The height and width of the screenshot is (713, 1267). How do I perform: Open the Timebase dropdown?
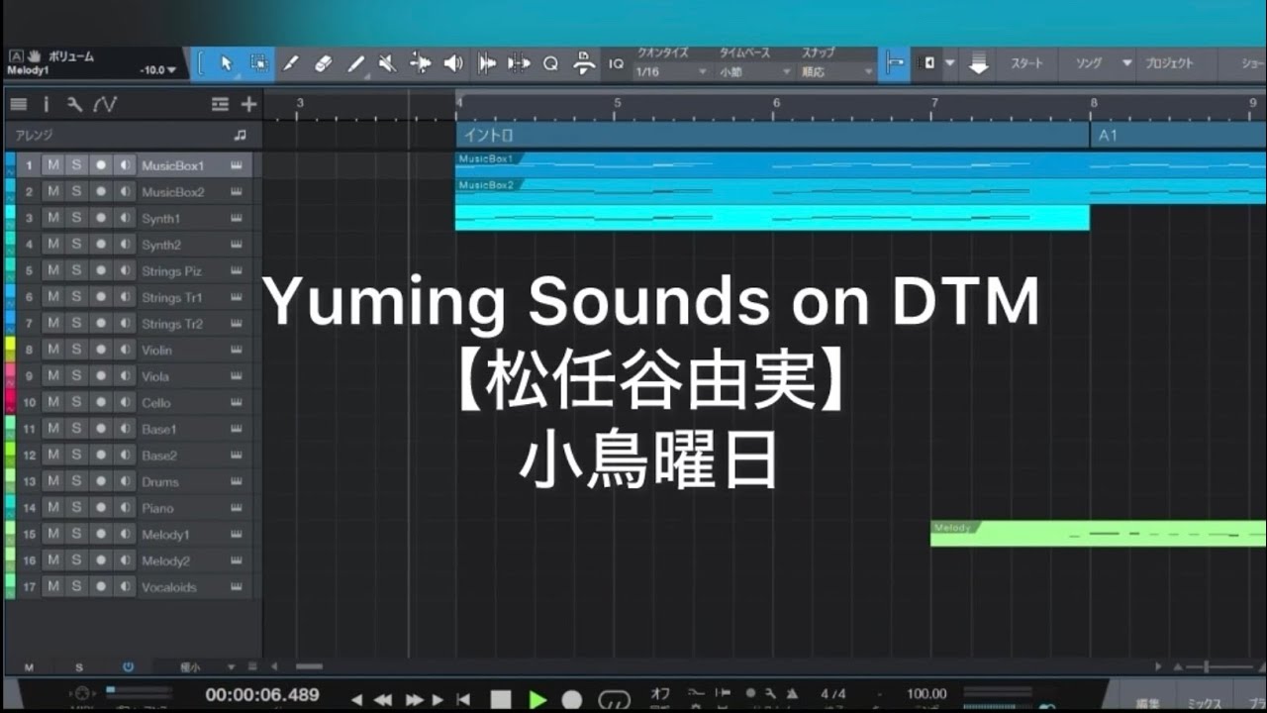tap(755, 72)
